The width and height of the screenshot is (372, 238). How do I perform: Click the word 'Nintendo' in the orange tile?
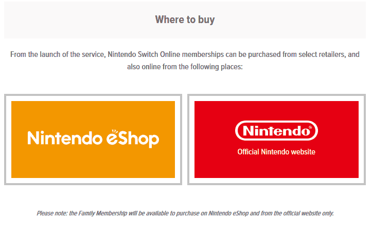pos(65,137)
